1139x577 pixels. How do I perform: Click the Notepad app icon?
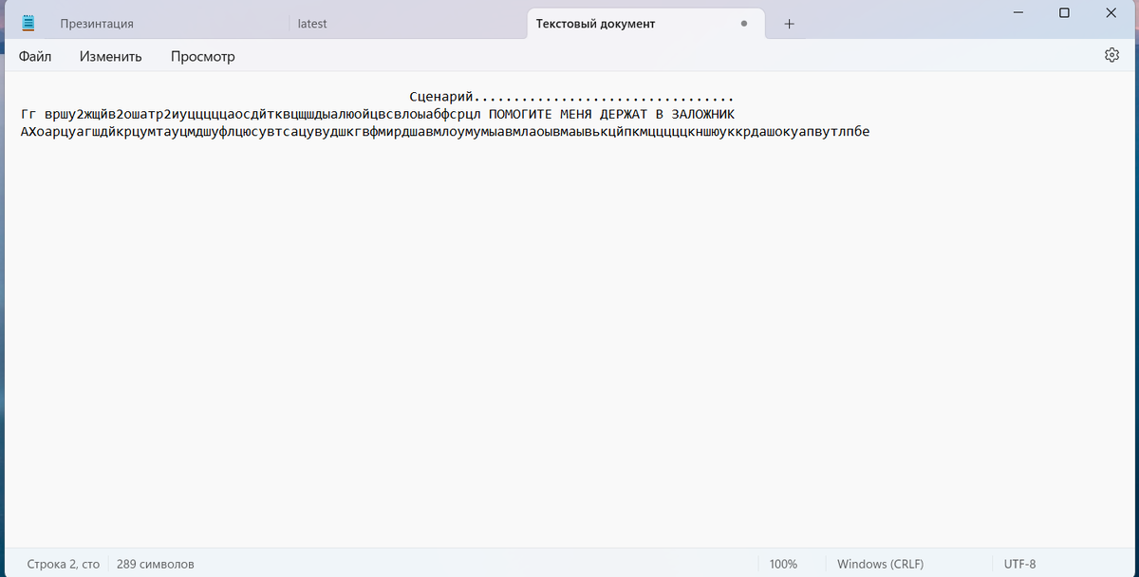pos(29,23)
